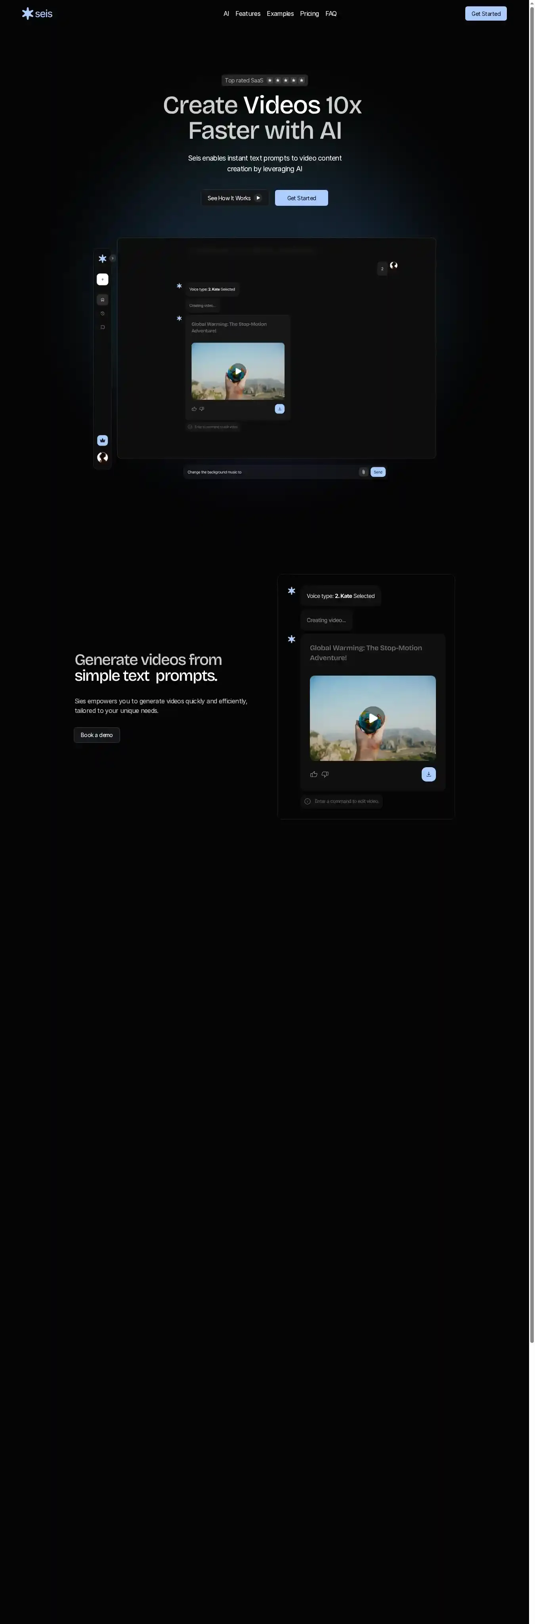The image size is (535, 1624).
Task: Click Global Warming title in lower feature card
Action: tap(365, 653)
